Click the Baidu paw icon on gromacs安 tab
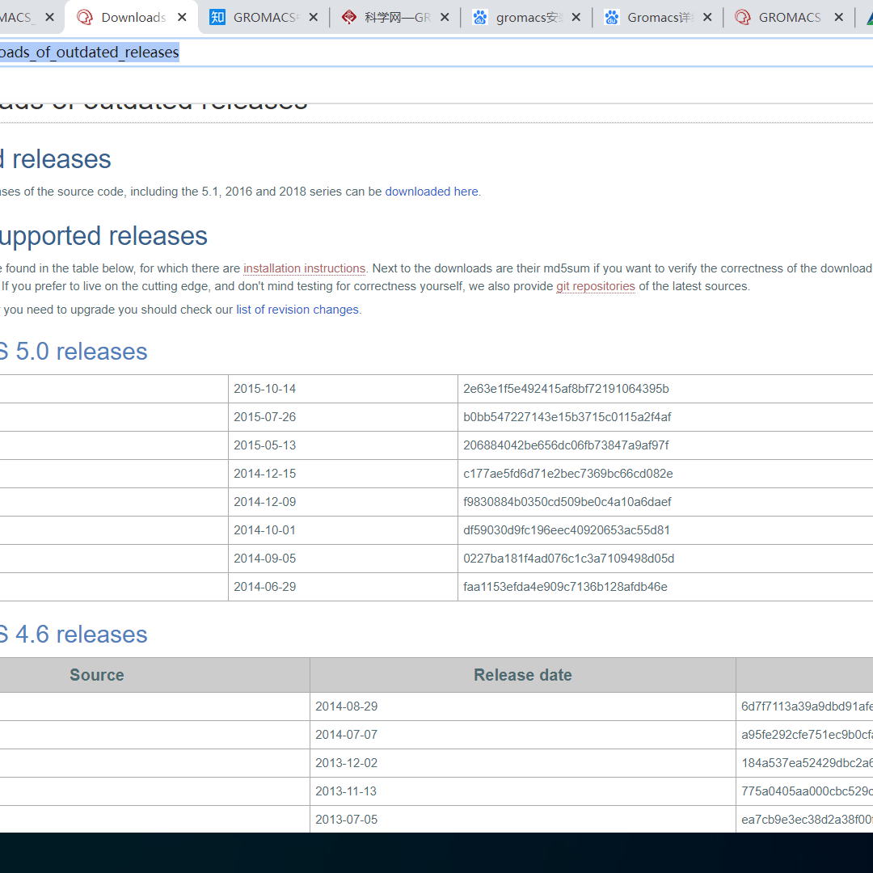This screenshot has height=873, width=873. pyautogui.click(x=480, y=17)
